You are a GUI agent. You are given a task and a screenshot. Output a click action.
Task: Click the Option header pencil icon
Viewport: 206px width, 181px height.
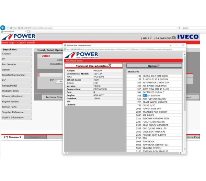(158, 65)
